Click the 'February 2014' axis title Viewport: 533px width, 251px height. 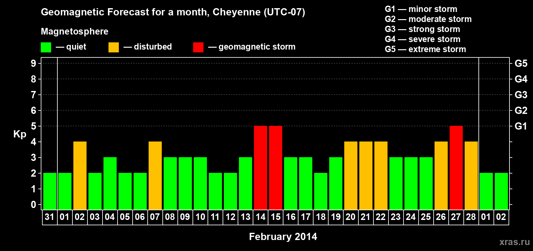pos(283,237)
